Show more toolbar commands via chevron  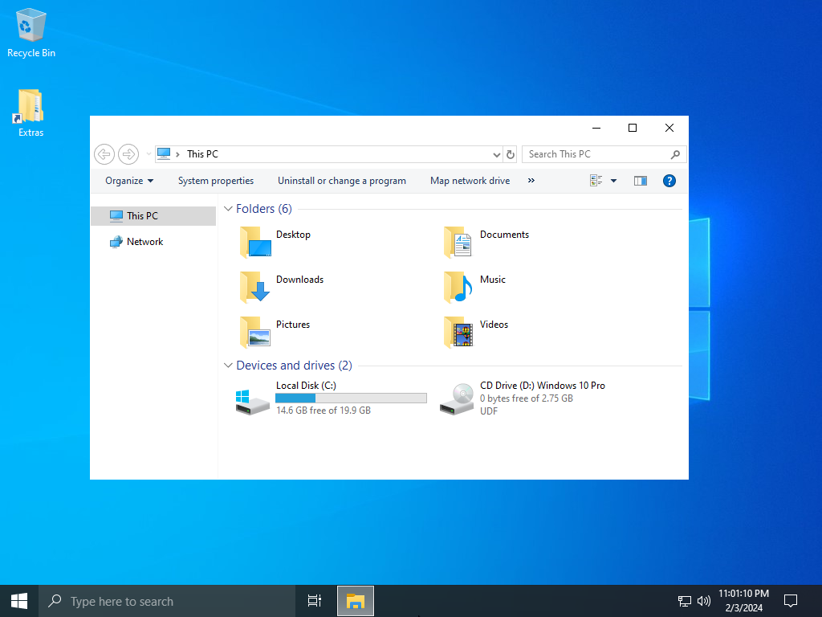[531, 181]
